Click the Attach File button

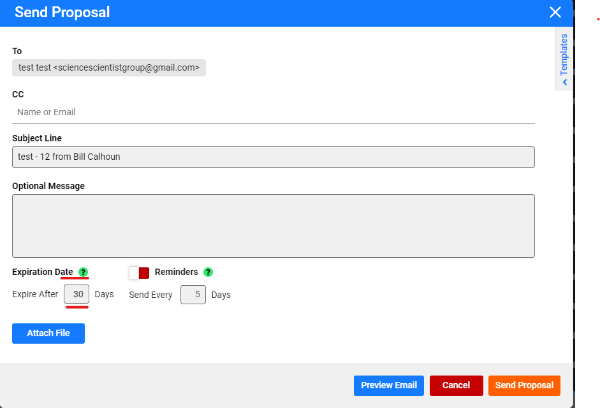click(48, 334)
